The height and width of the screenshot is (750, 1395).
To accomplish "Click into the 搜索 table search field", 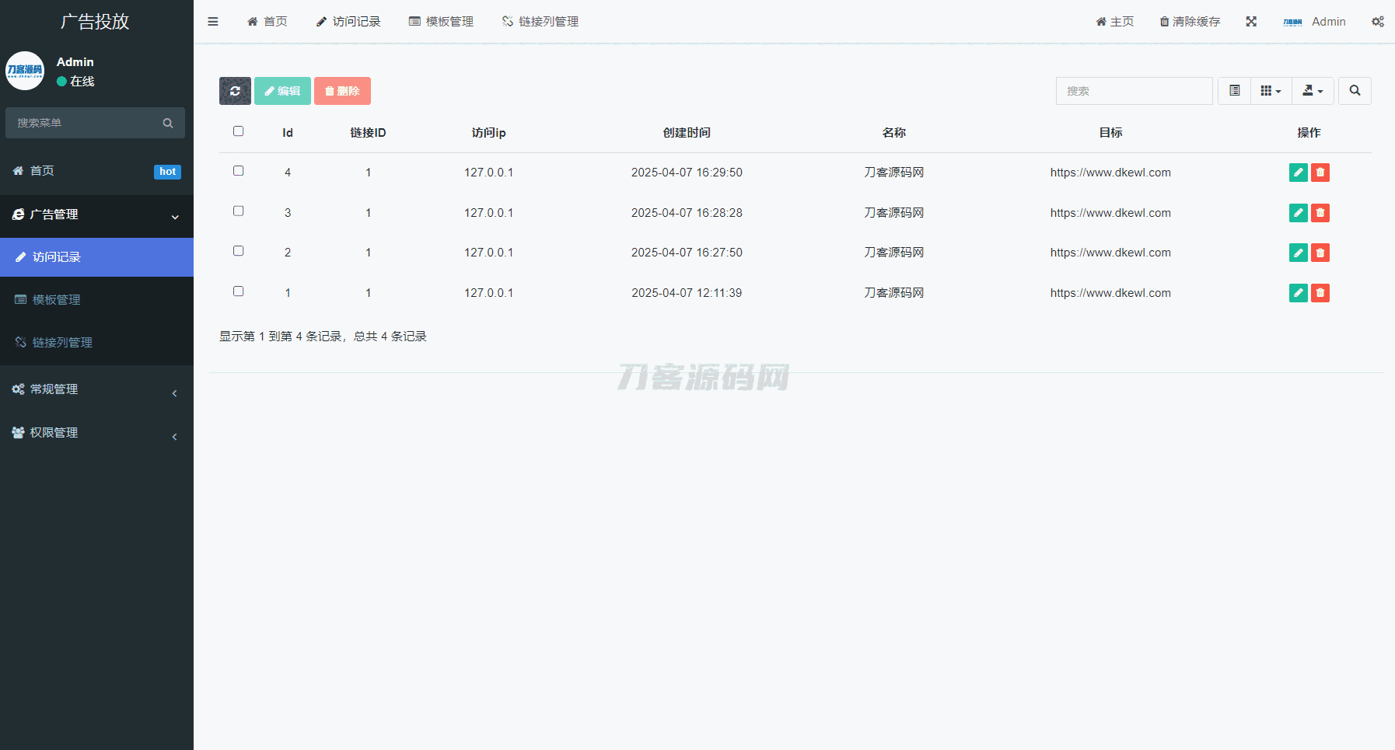I will coord(1134,91).
